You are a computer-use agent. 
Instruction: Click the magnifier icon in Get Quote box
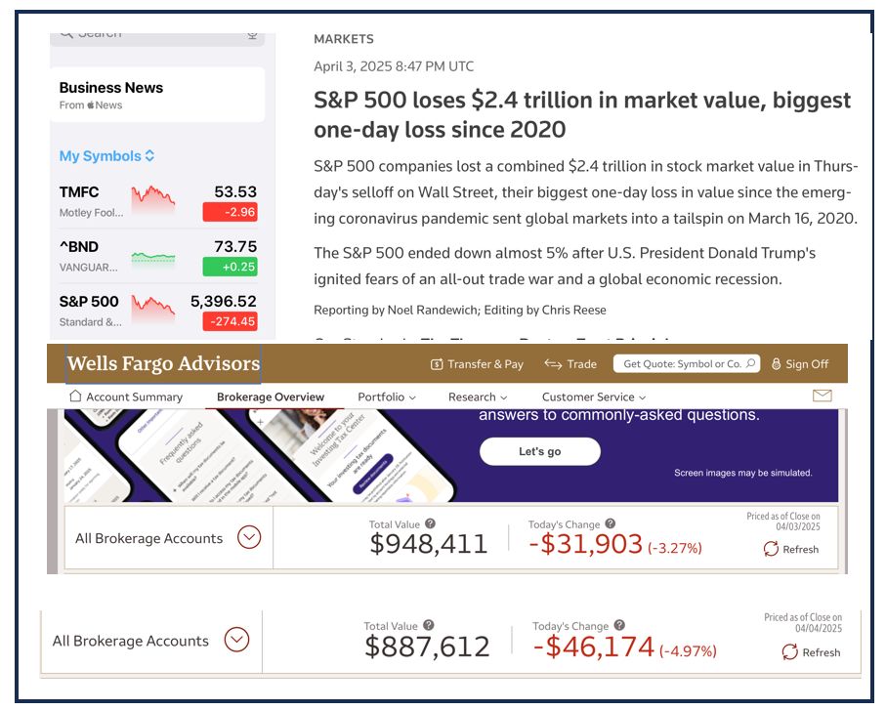750,364
